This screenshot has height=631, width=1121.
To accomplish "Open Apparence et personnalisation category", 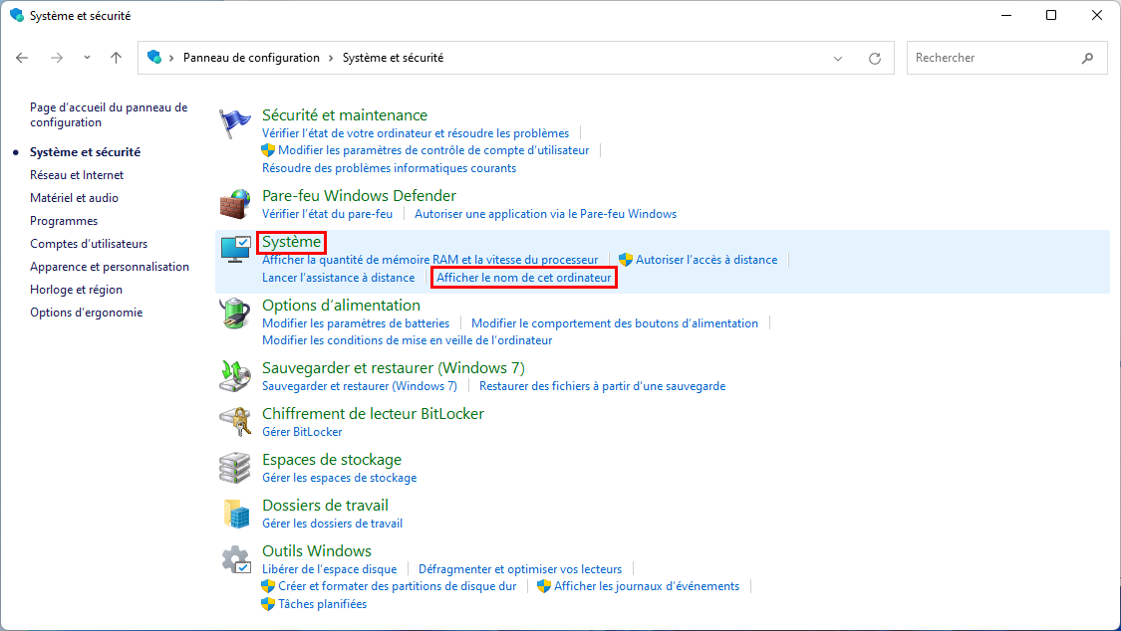I will pyautogui.click(x=110, y=267).
